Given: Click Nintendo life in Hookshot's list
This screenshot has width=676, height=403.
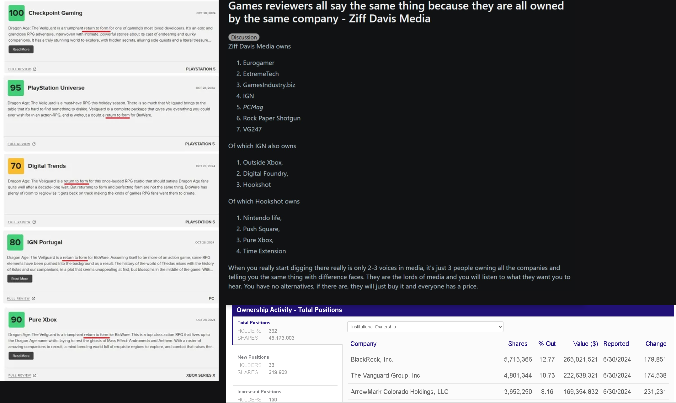Looking at the screenshot, I should point(262,218).
